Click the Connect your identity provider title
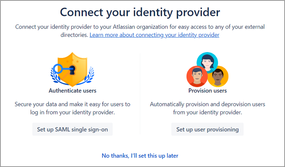 140,13
